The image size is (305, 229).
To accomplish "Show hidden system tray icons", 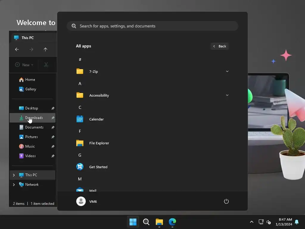I will [x=251, y=222].
